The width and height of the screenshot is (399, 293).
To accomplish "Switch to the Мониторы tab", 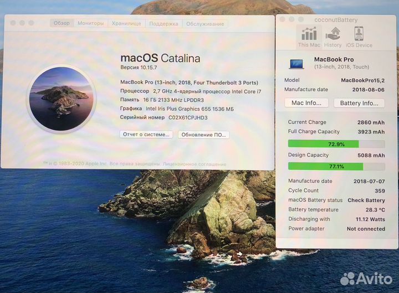I will tap(90, 23).
